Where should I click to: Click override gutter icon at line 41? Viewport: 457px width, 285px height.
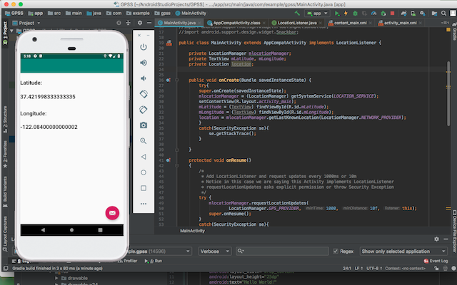tap(169, 160)
